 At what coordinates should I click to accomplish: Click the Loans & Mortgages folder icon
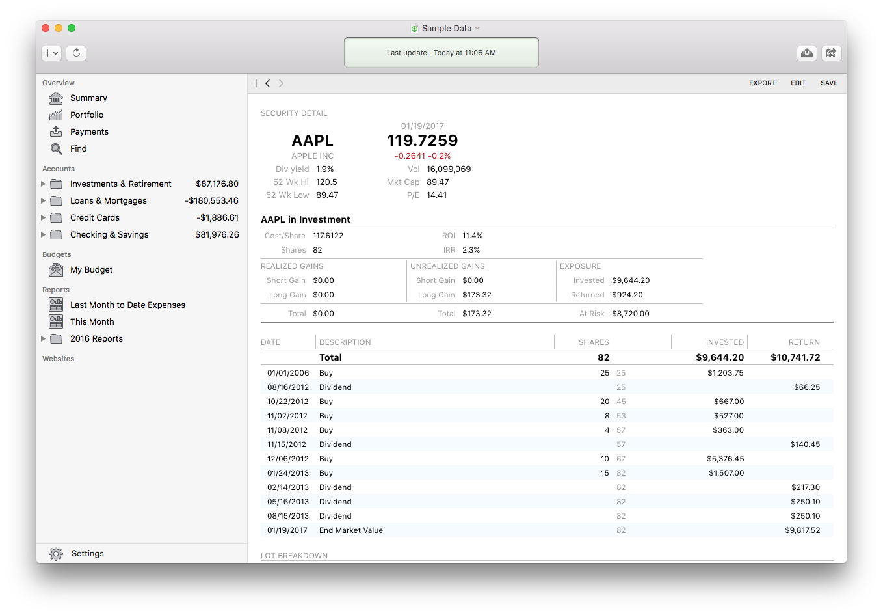click(57, 201)
